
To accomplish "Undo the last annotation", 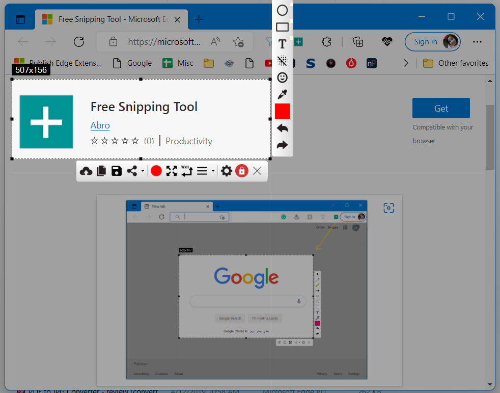I will (282, 128).
